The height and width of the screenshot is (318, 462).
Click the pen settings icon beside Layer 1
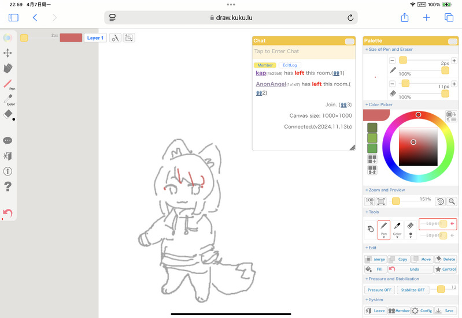pos(115,38)
